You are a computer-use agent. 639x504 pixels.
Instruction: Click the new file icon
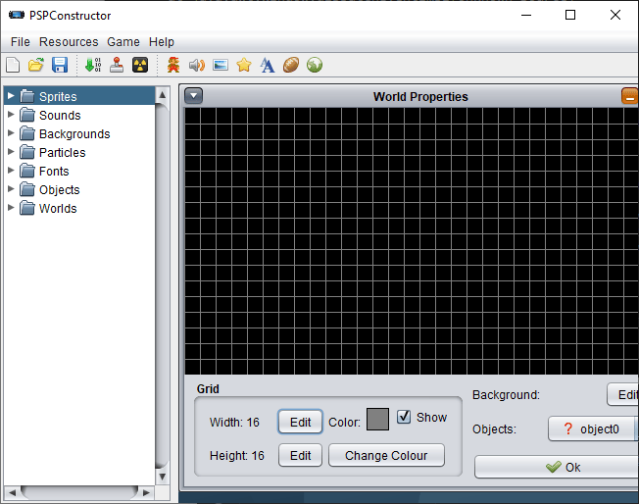[x=13, y=66]
